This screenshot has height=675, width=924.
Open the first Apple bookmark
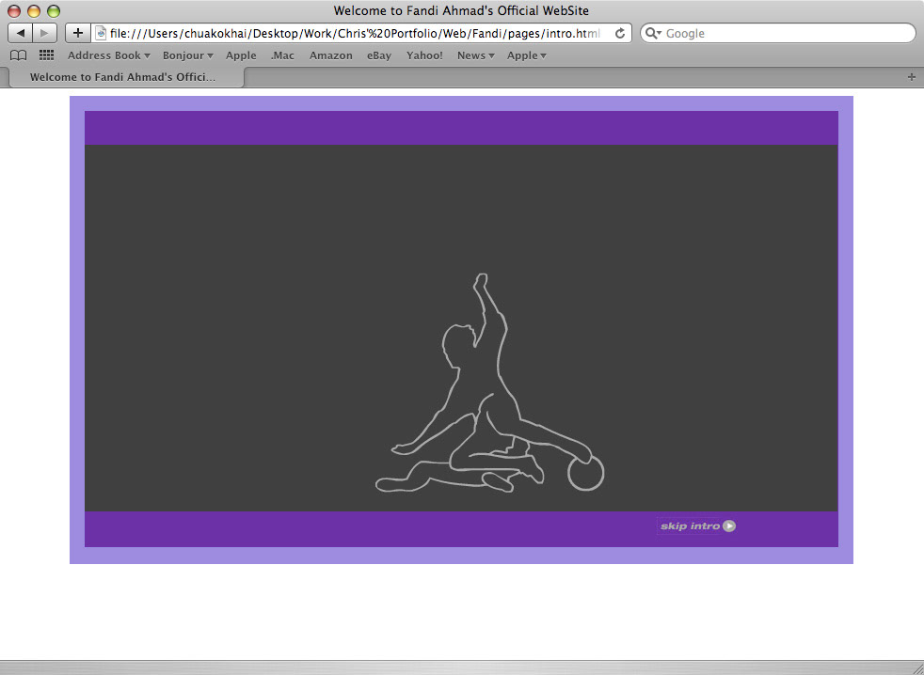[241, 55]
